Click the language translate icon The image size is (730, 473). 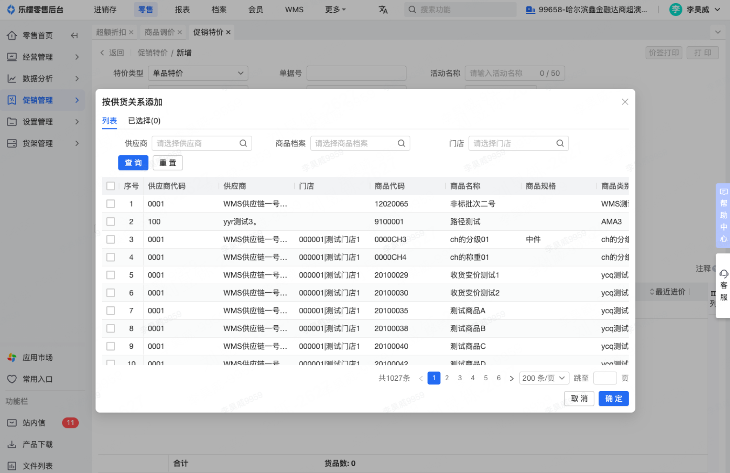click(383, 10)
